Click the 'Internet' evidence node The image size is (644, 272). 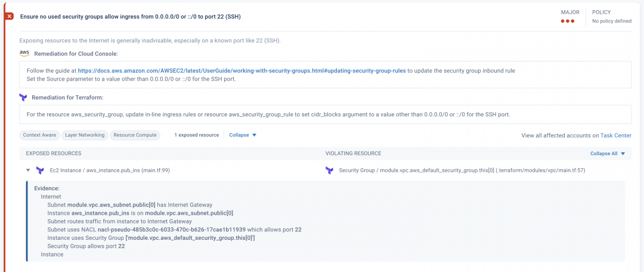[51, 196]
